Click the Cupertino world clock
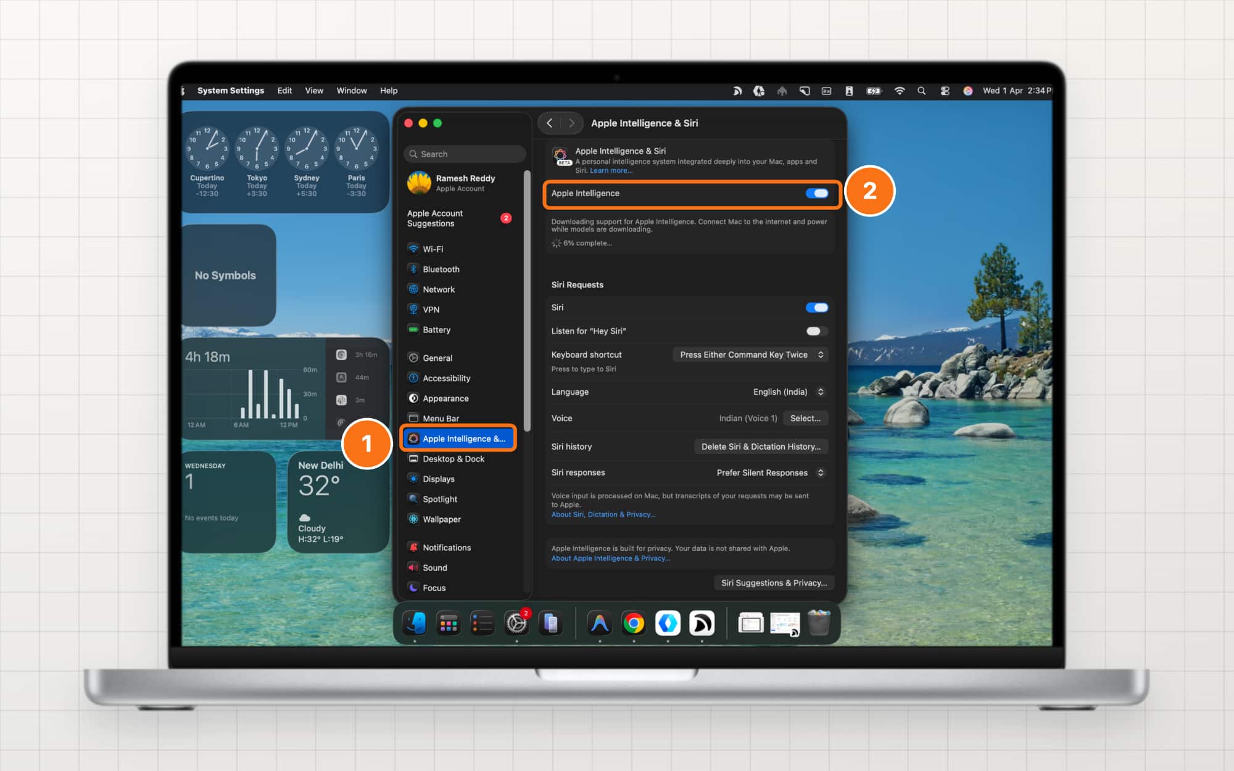This screenshot has width=1234, height=771. pos(207,162)
